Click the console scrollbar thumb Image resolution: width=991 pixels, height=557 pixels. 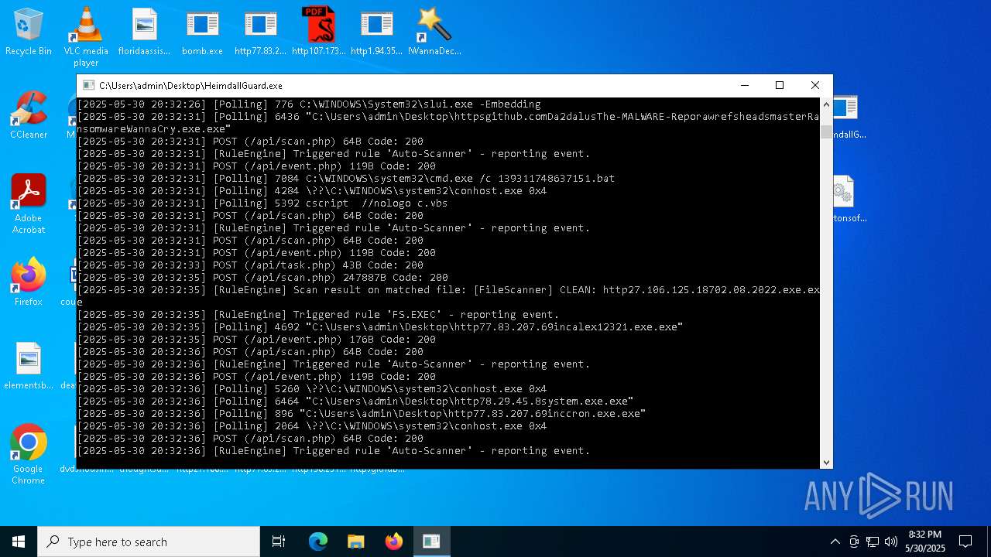(826, 132)
